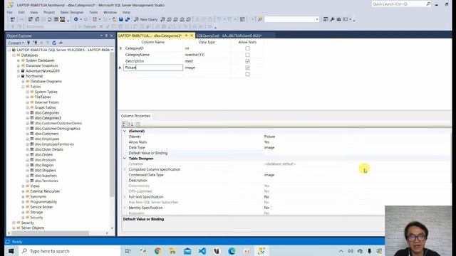Expand Computed Column Specification property

coord(125,169)
